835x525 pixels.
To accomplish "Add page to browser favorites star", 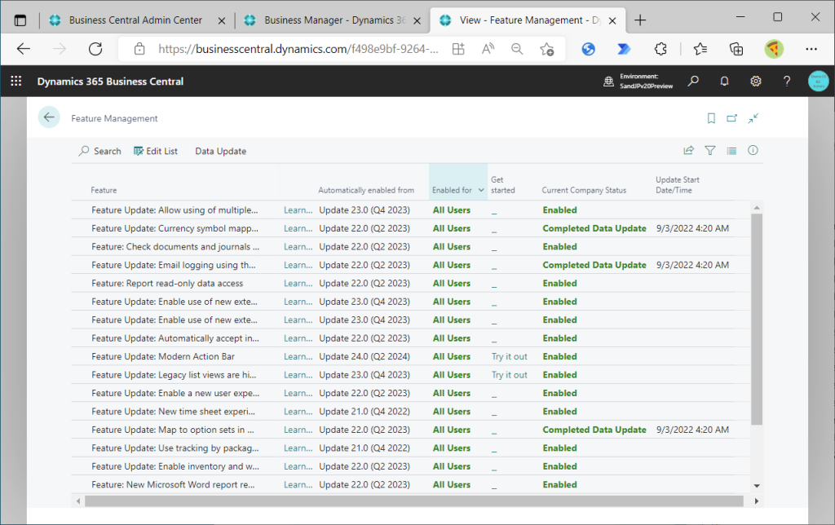I will pyautogui.click(x=546, y=49).
